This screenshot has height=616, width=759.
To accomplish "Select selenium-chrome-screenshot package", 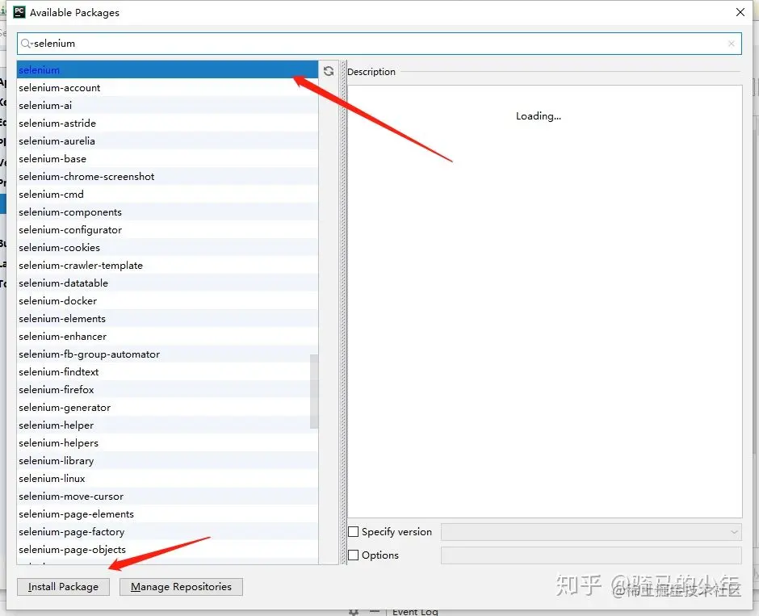I will tap(167, 177).
